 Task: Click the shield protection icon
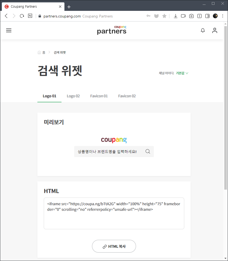156,16
